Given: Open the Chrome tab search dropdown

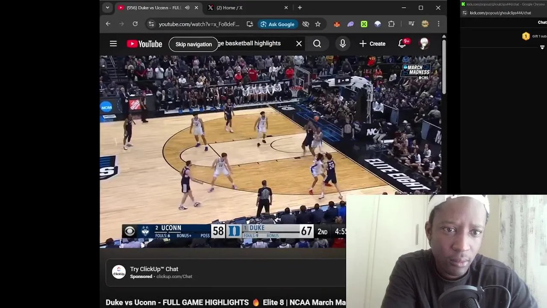Looking at the screenshot, I should pos(107,8).
